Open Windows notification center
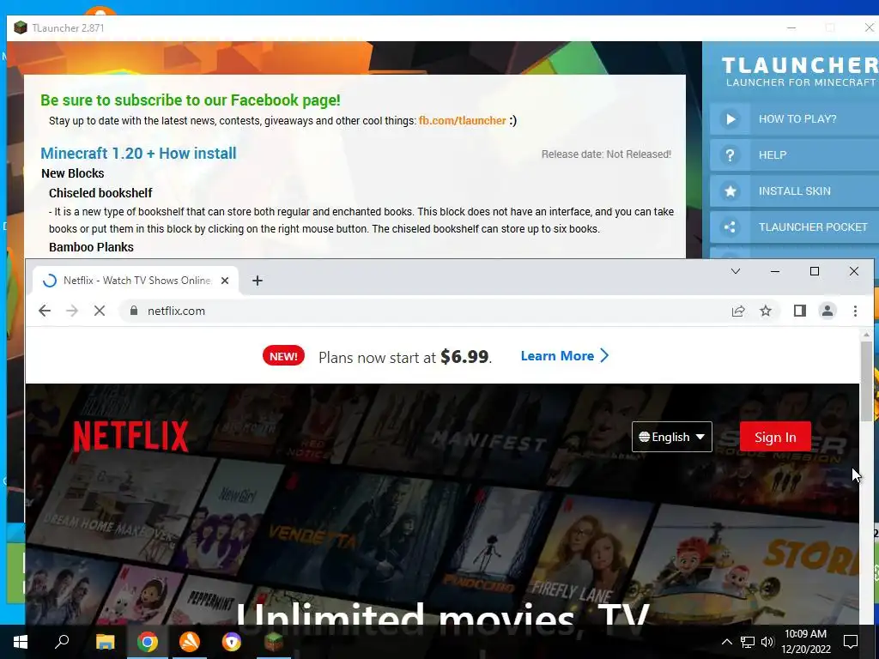This screenshot has height=659, width=879. pos(851,642)
